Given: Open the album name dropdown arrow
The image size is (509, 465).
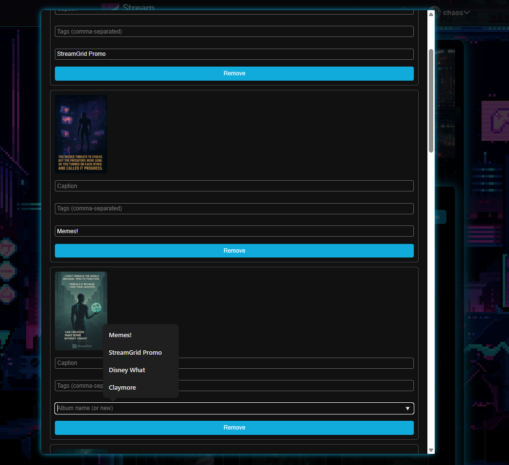Looking at the screenshot, I should tap(407, 409).
